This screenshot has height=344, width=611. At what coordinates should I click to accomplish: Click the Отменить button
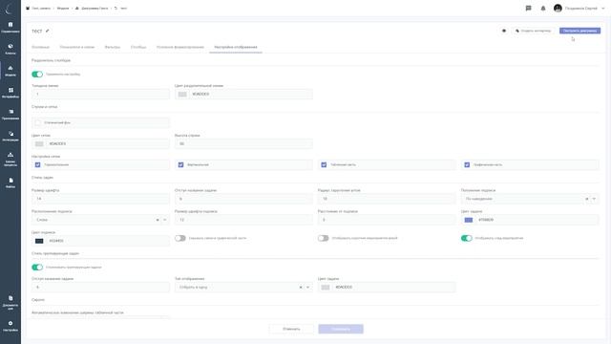coord(291,329)
